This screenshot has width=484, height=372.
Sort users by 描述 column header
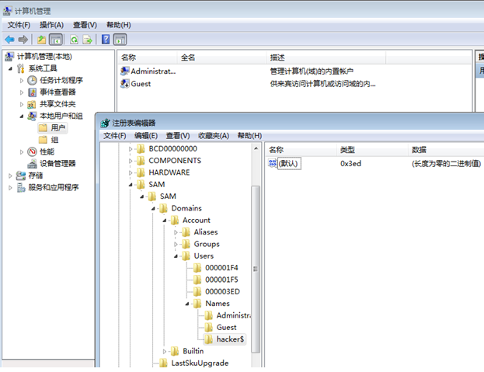coord(326,57)
